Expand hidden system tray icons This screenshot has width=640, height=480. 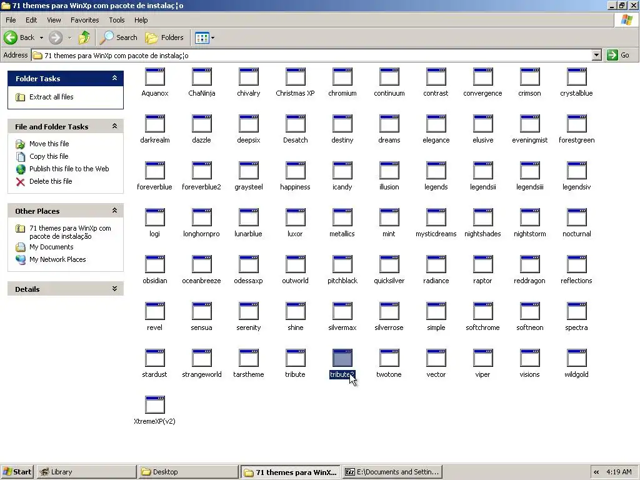(596, 472)
